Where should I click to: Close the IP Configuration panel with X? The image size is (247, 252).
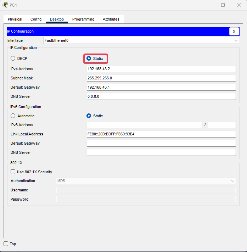pos(234,32)
